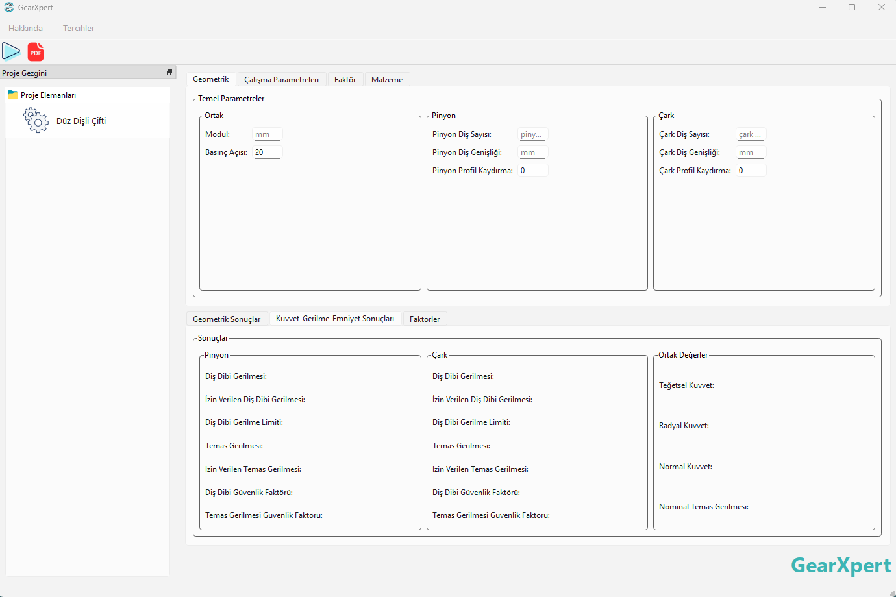Switch to the Çalışma Parametreleri tab

(281, 80)
